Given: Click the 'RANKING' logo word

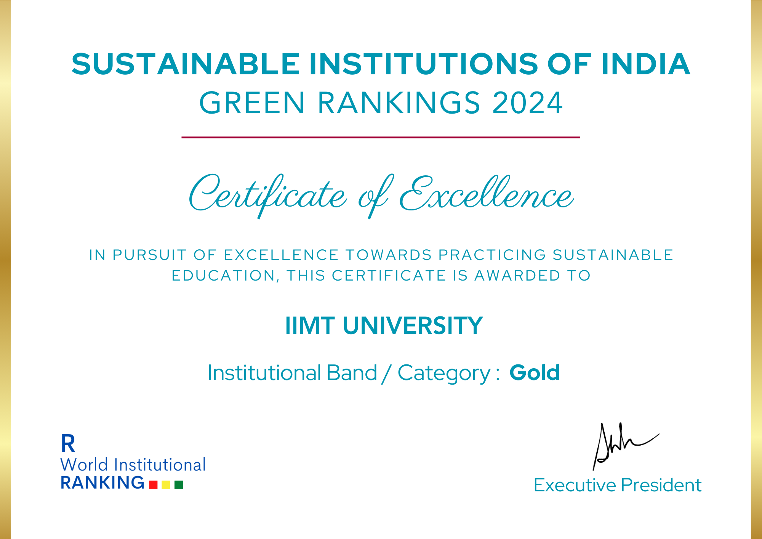Looking at the screenshot, I should (x=102, y=483).
